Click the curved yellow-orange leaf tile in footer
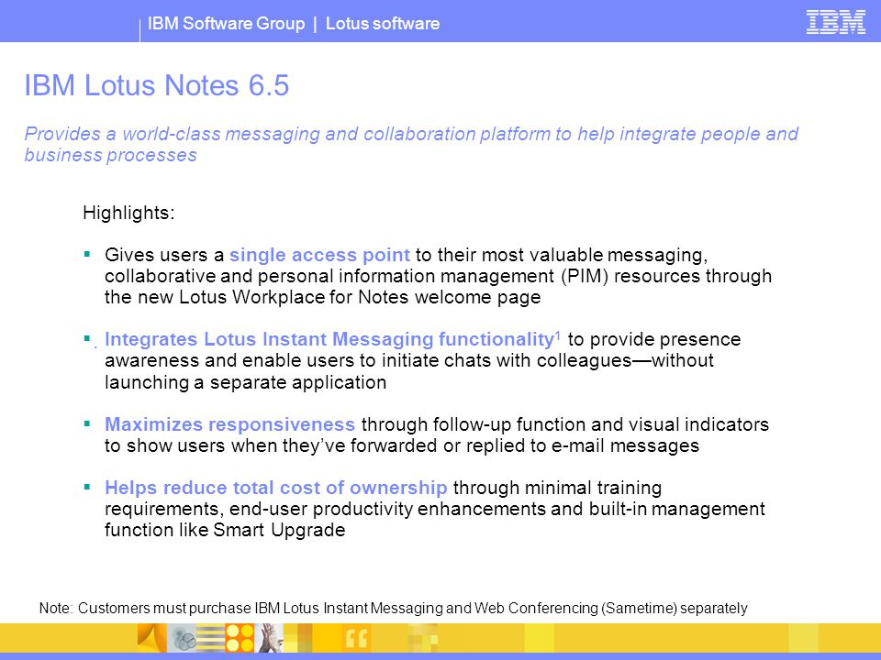The width and height of the screenshot is (881, 660). pos(152,638)
